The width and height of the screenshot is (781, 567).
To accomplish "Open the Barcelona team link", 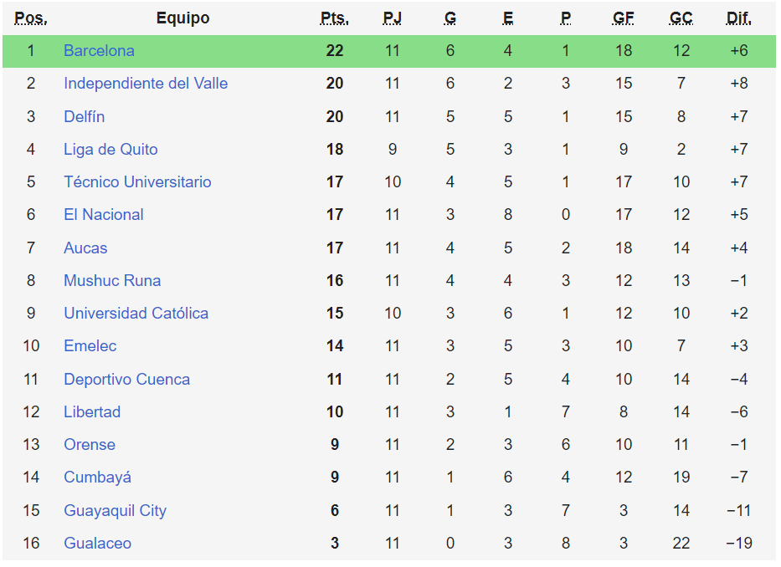I will pyautogui.click(x=99, y=51).
